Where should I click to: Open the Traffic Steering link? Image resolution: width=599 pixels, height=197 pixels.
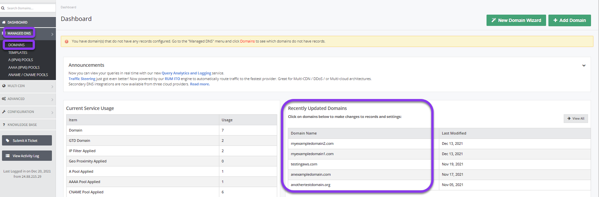click(82, 79)
